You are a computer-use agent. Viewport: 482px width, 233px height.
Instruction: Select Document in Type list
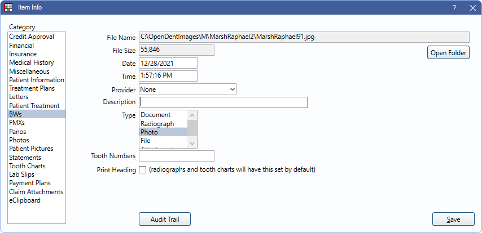pyautogui.click(x=155, y=115)
